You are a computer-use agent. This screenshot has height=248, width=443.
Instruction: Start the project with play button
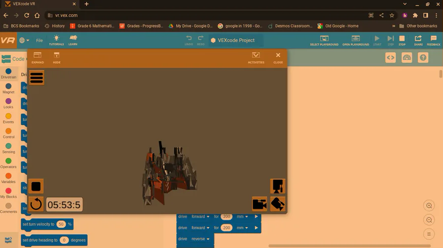[377, 40]
